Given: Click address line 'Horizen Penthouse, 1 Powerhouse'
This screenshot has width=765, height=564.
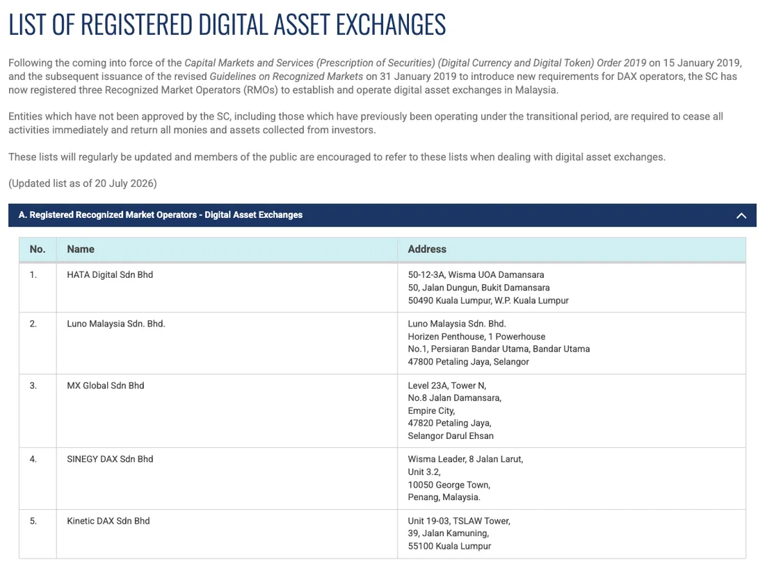Looking at the screenshot, I should [476, 336].
